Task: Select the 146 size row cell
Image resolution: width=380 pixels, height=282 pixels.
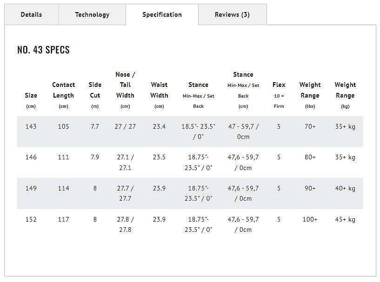Action: point(31,157)
